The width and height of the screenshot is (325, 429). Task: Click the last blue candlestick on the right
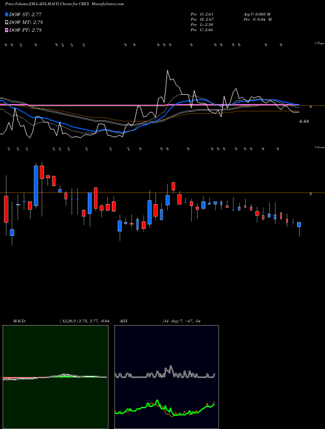pos(299,225)
